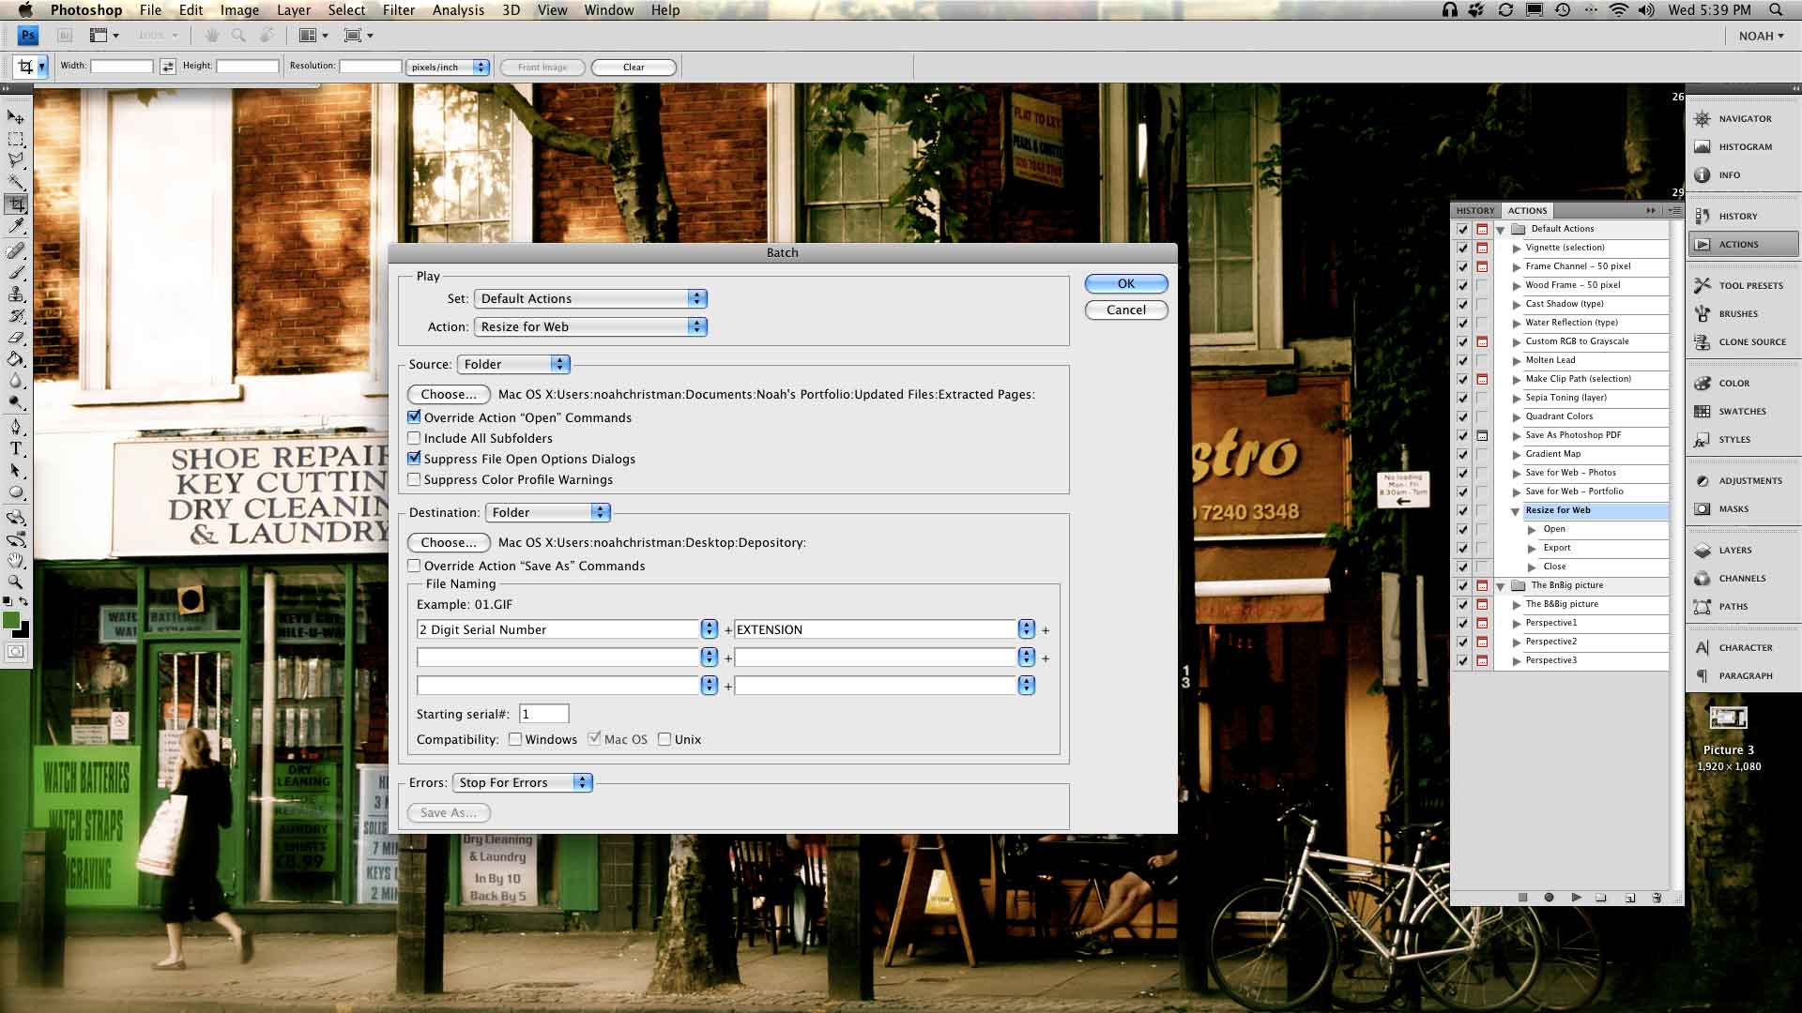Open the NOAH workspace switcher
The height and width of the screenshot is (1013, 1802).
(1761, 36)
